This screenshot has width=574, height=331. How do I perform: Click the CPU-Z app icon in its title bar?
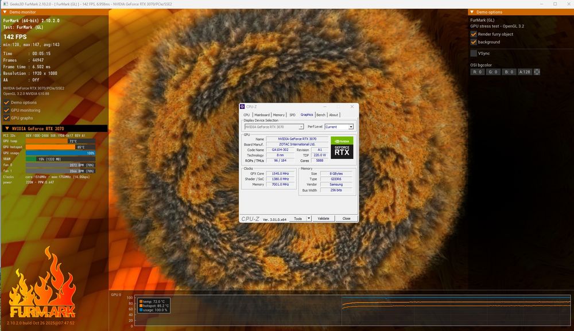242,107
